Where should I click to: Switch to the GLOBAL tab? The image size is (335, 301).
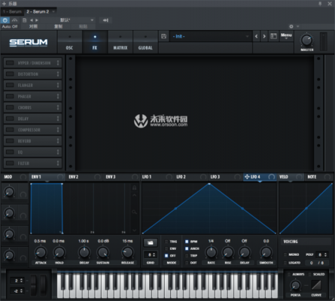145,42
